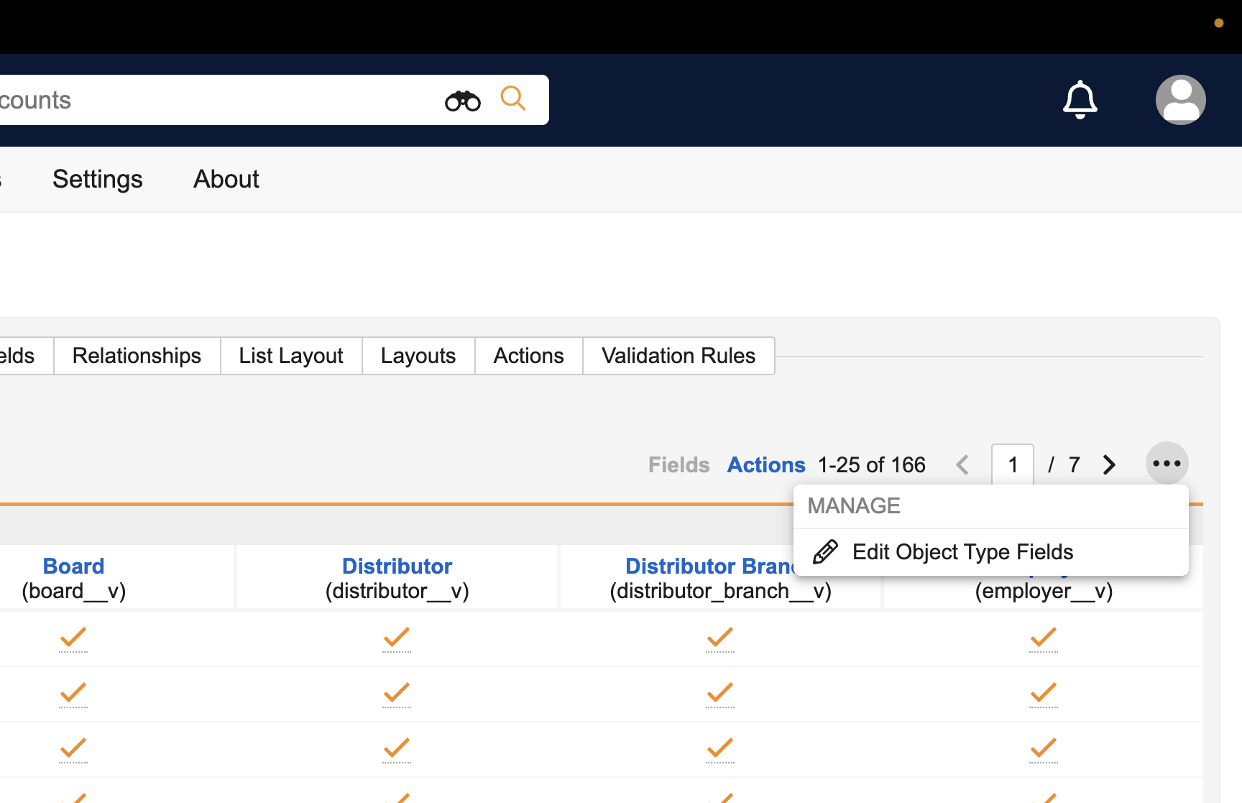The height and width of the screenshot is (803, 1242).
Task: Click the orange magnifier search icon
Action: tap(512, 98)
